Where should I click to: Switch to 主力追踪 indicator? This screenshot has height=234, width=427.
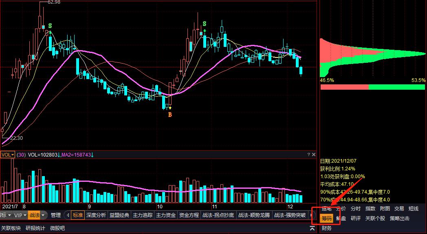pyautogui.click(x=143, y=215)
